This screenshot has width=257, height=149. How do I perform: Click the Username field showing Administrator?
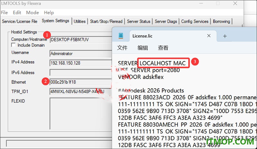point(81,54)
